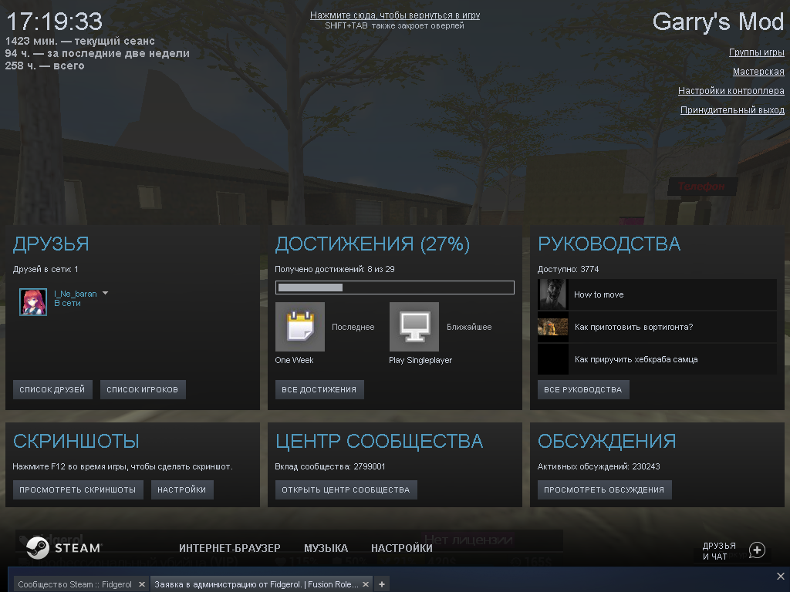
Task: Open the How to move guide title
Action: click(x=599, y=294)
